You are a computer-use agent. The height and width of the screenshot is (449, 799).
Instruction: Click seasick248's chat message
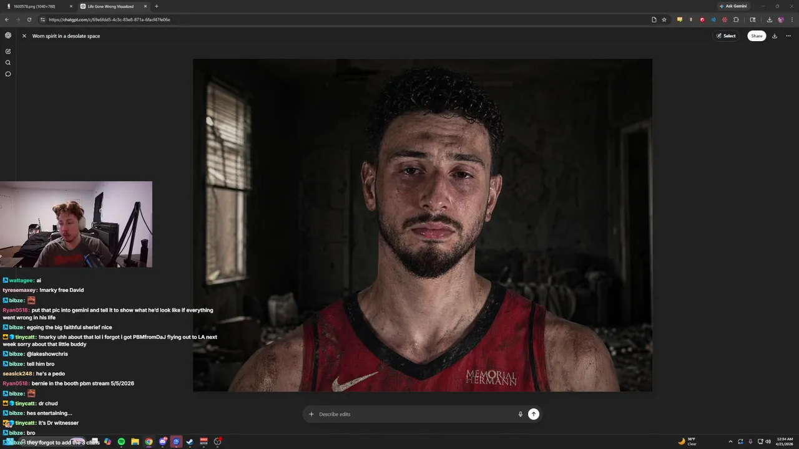[x=34, y=374]
